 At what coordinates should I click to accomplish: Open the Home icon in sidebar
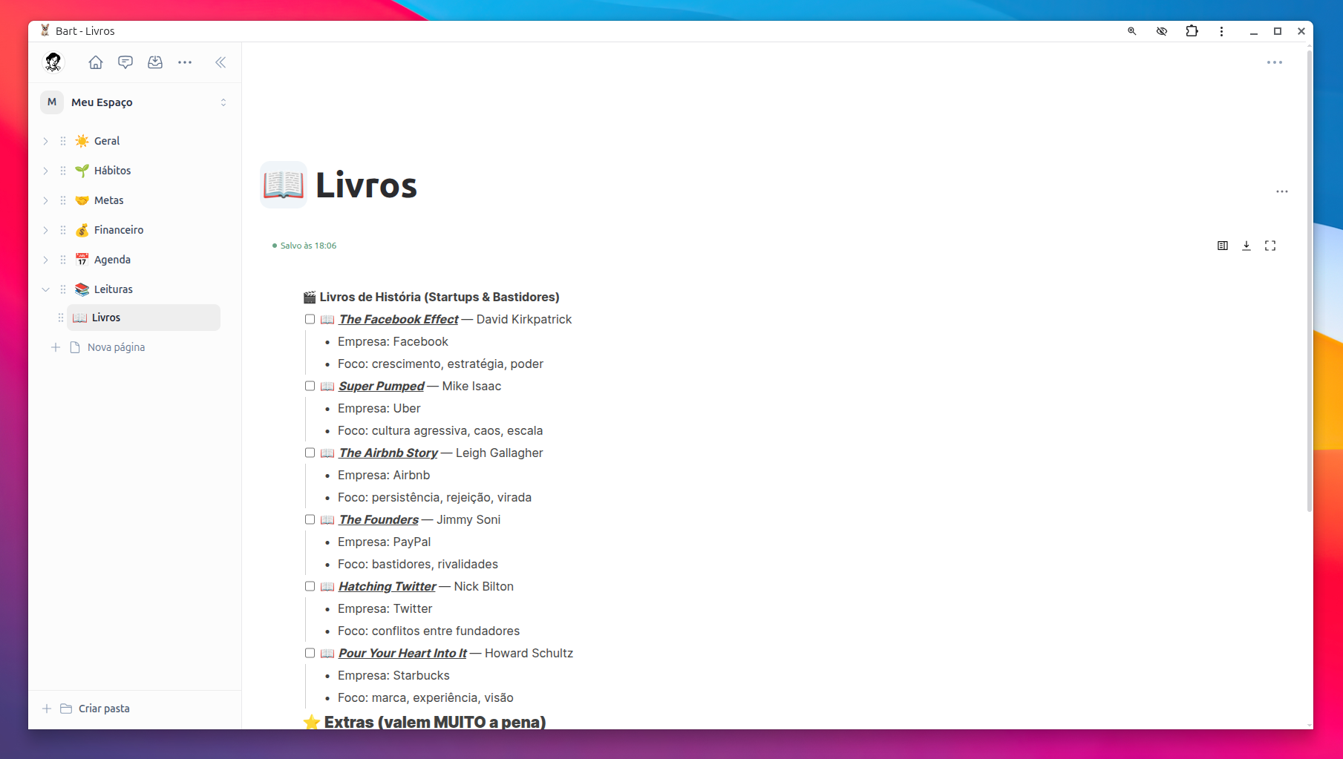(96, 62)
